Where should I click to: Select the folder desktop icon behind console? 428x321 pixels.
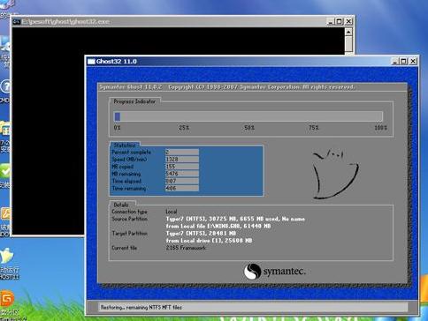pyautogui.click(x=5, y=128)
